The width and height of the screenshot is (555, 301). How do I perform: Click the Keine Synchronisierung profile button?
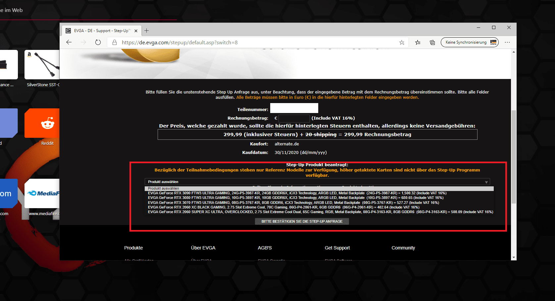coord(470,42)
